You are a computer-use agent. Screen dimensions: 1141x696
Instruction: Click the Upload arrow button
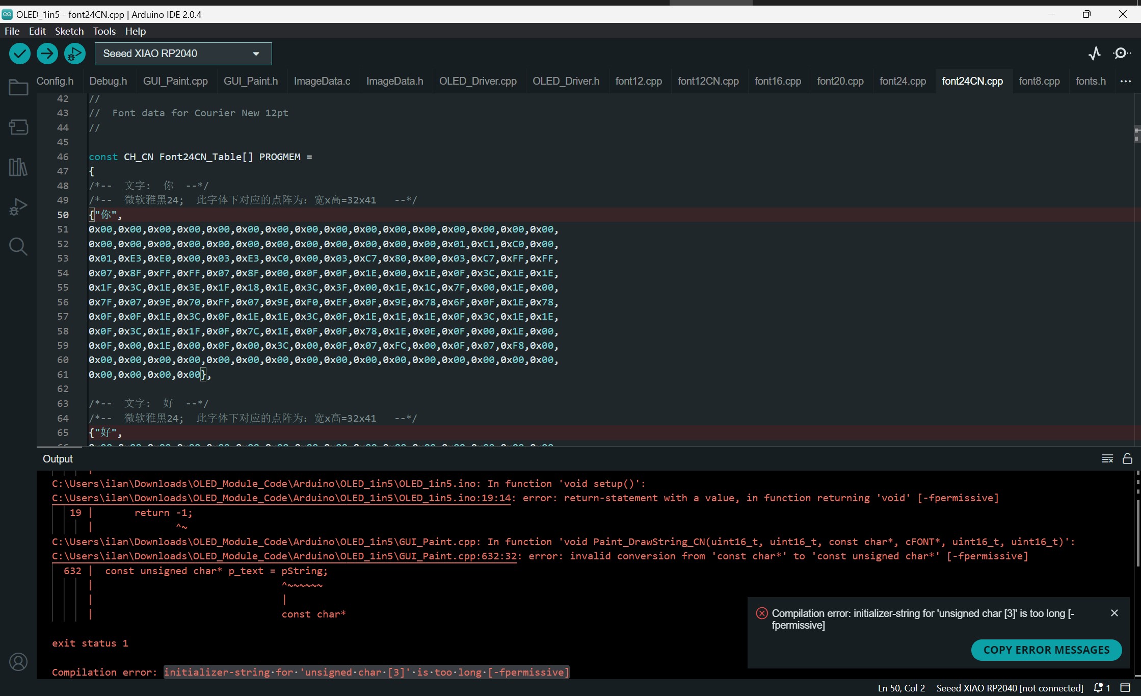click(x=47, y=54)
